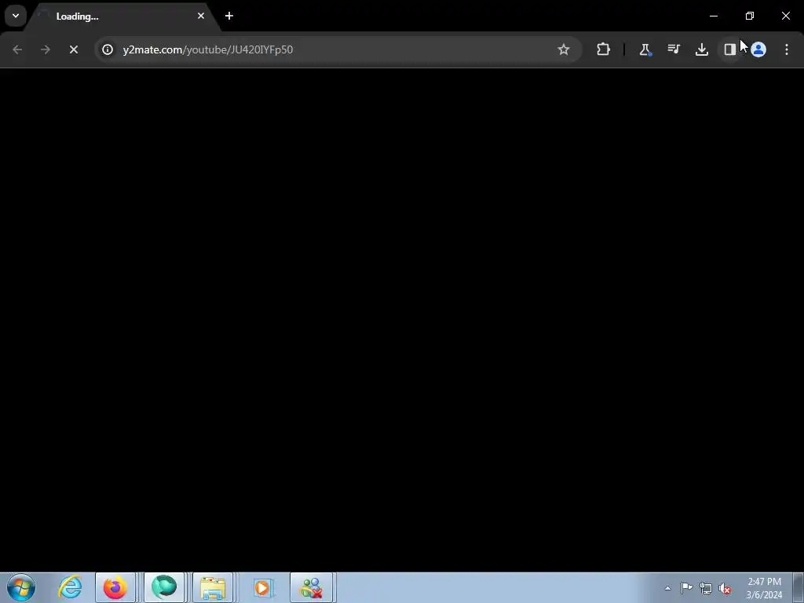Close the browser window

coord(785,16)
